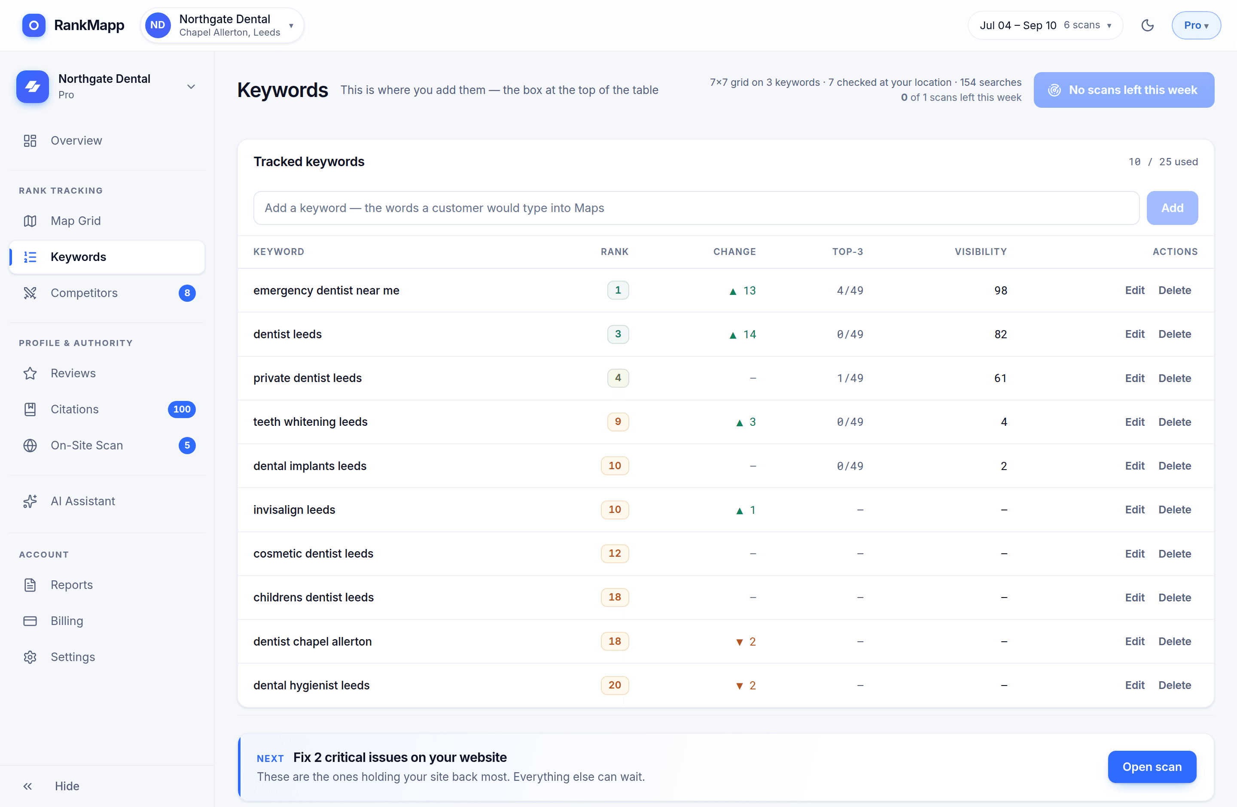
Task: Open the date range scans dropdown
Action: tap(1045, 25)
